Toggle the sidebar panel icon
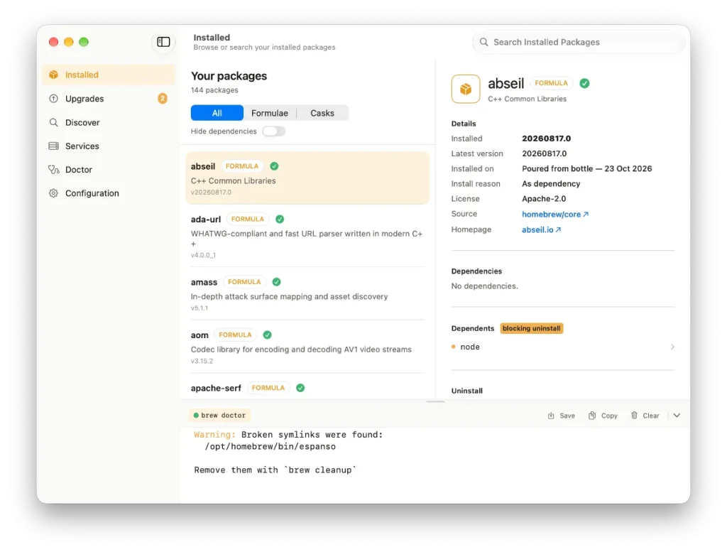This screenshot has height=552, width=727. point(163,42)
